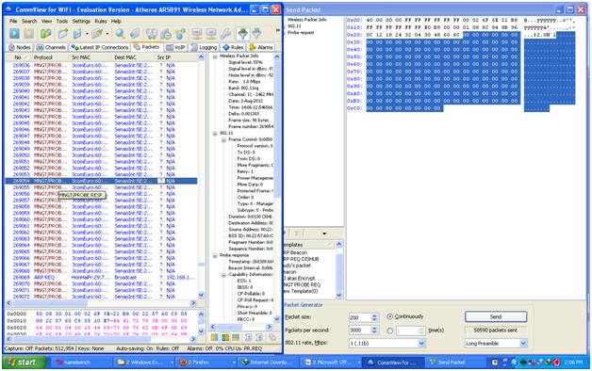592x371 pixels.
Task: Click the clear buffer toolbar icon with green arrow
Action: pos(97,34)
